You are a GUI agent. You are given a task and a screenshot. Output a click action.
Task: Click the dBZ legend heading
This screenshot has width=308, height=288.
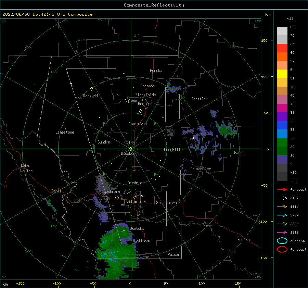coord(290,18)
